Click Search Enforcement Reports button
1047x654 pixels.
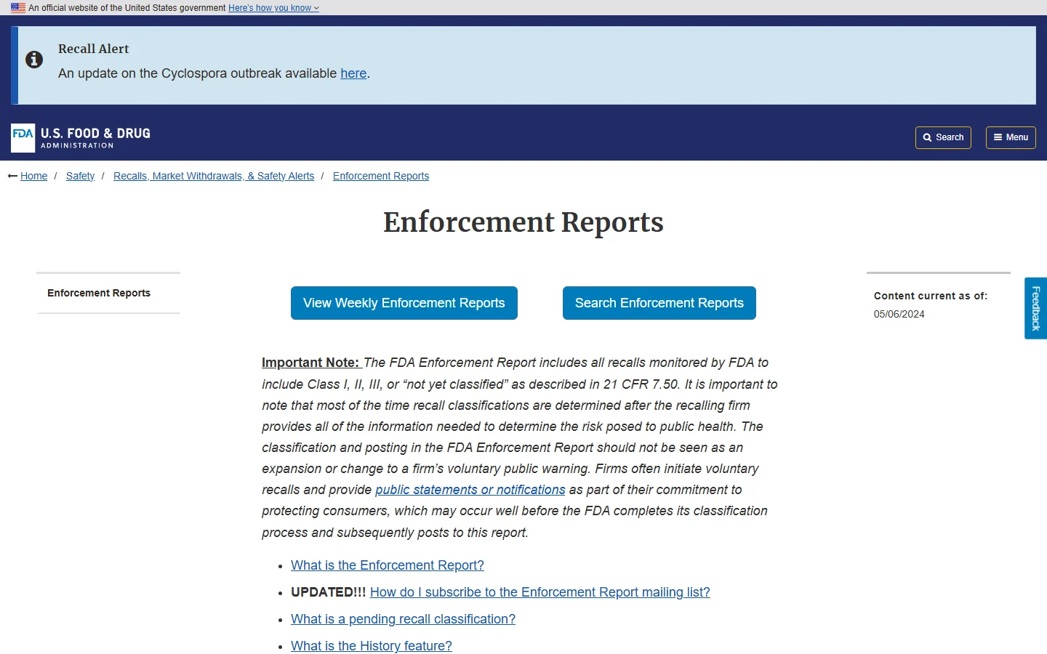(659, 303)
